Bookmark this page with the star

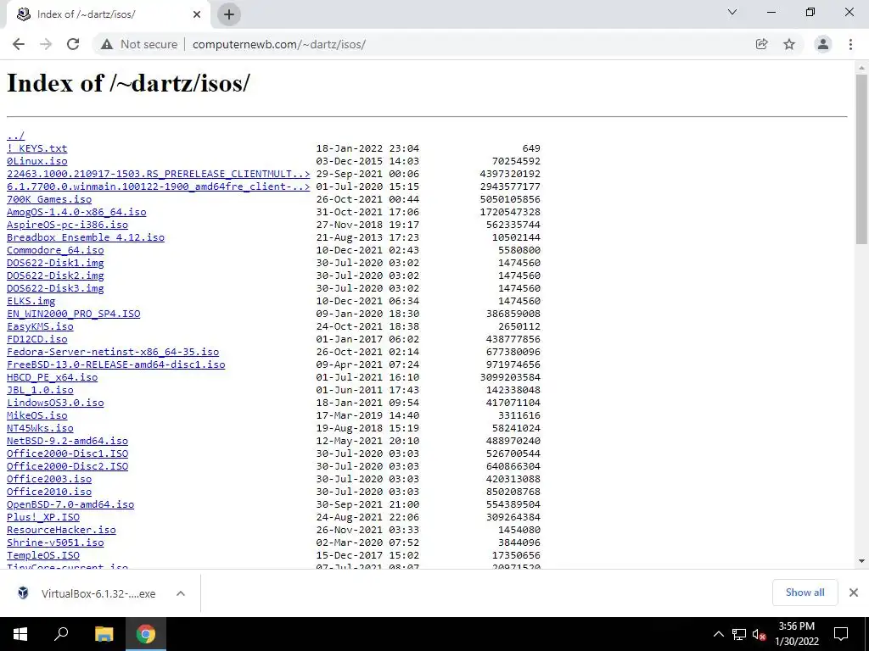coord(789,44)
